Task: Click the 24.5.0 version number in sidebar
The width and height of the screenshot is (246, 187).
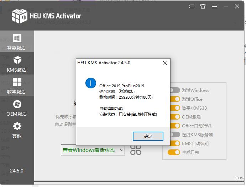Action: click(17, 171)
